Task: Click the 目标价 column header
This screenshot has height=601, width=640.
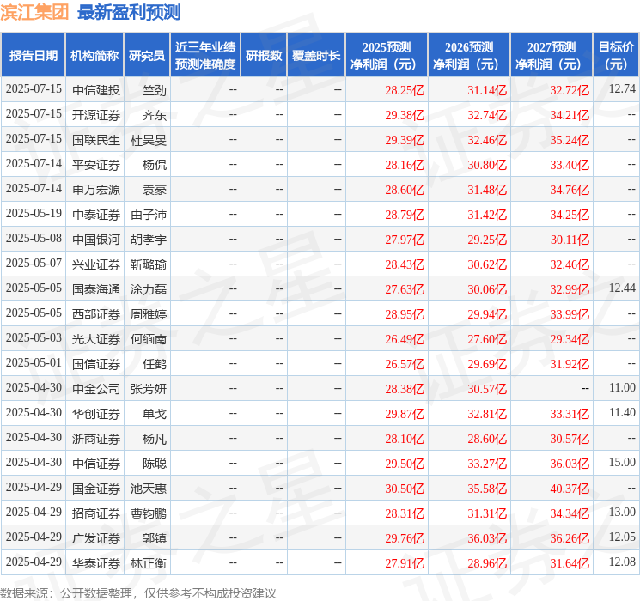Action: point(616,55)
